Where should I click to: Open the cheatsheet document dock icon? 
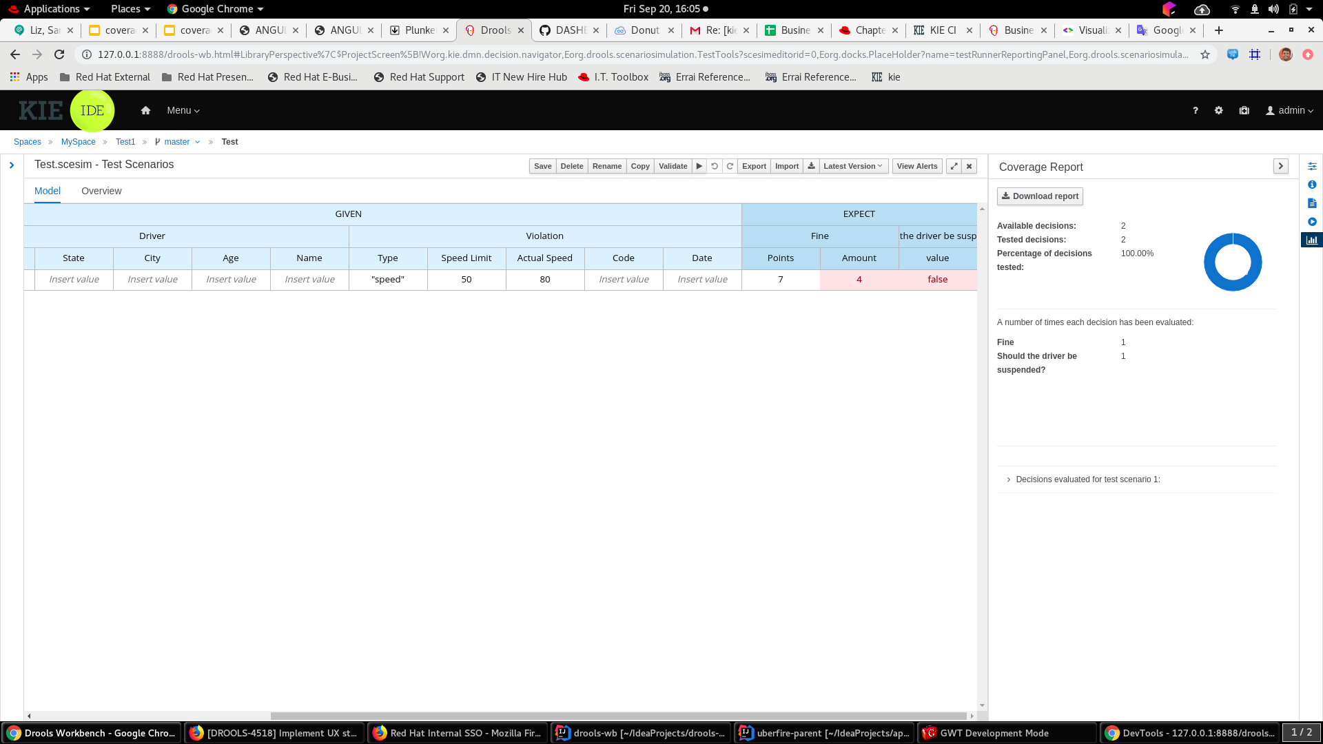tap(1312, 203)
